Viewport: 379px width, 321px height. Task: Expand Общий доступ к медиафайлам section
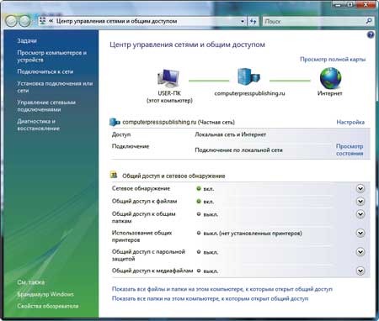click(x=360, y=271)
